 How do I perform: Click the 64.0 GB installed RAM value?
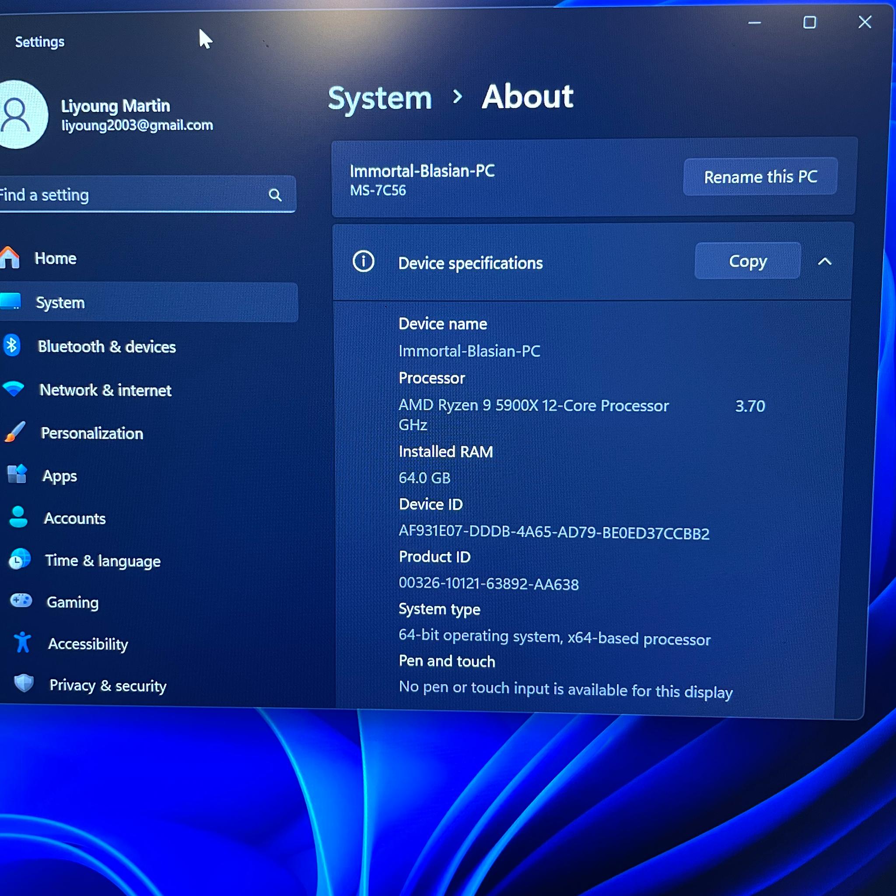(x=424, y=478)
